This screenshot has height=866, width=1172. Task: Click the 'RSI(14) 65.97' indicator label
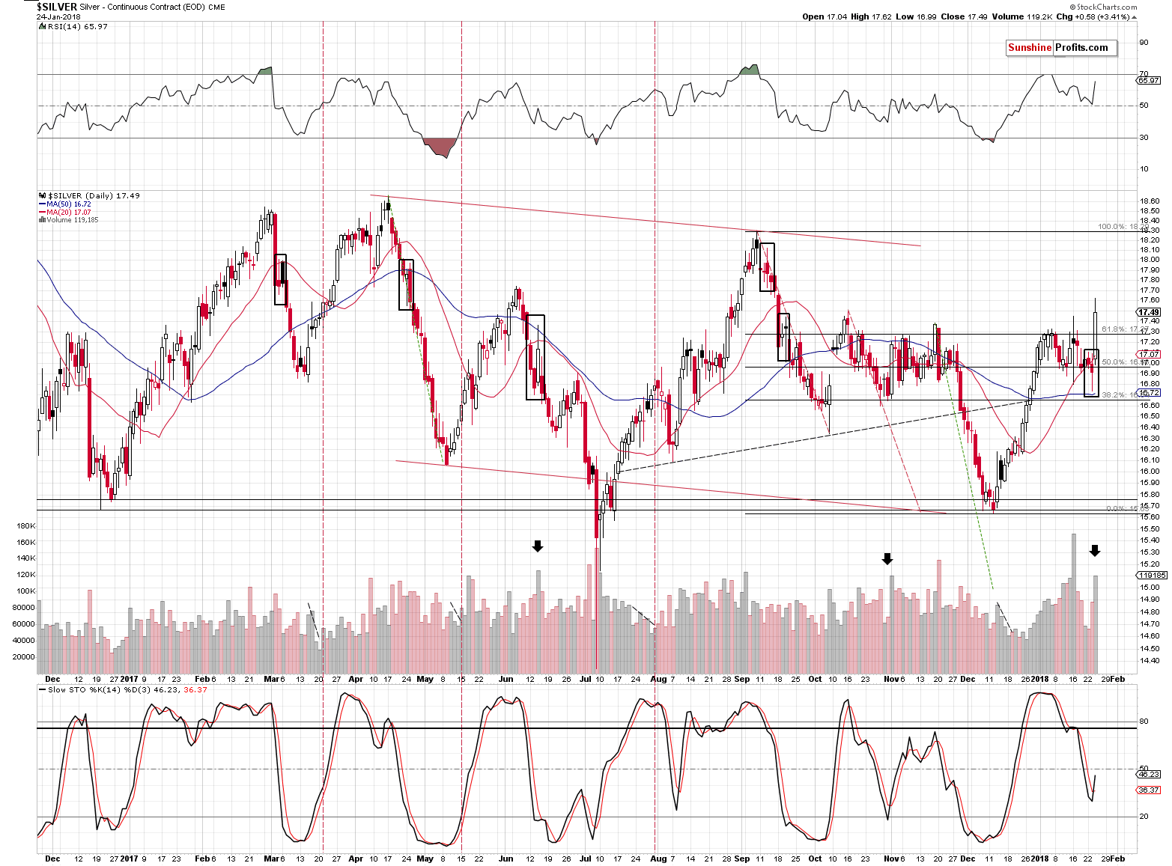click(78, 26)
